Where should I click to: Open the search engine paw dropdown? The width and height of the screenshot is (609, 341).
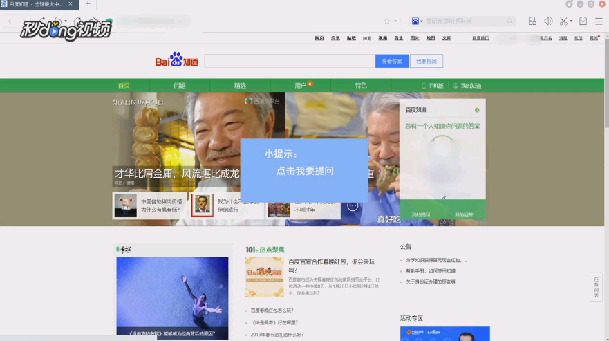coord(417,21)
